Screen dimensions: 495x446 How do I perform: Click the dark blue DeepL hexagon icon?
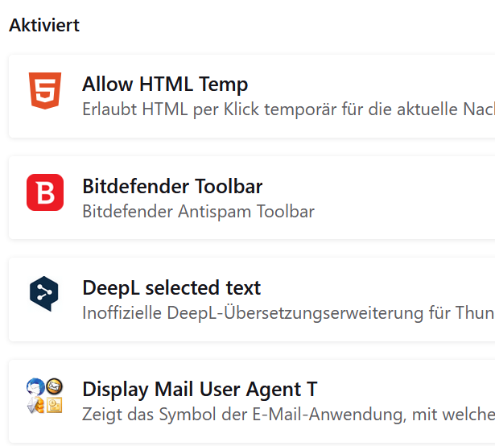(44, 294)
